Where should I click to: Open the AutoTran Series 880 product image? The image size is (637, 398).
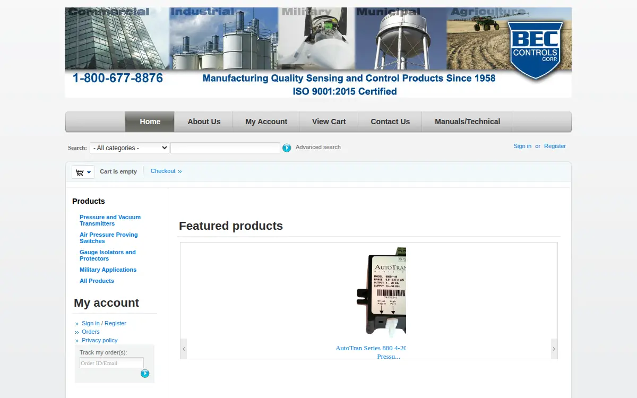(381, 292)
